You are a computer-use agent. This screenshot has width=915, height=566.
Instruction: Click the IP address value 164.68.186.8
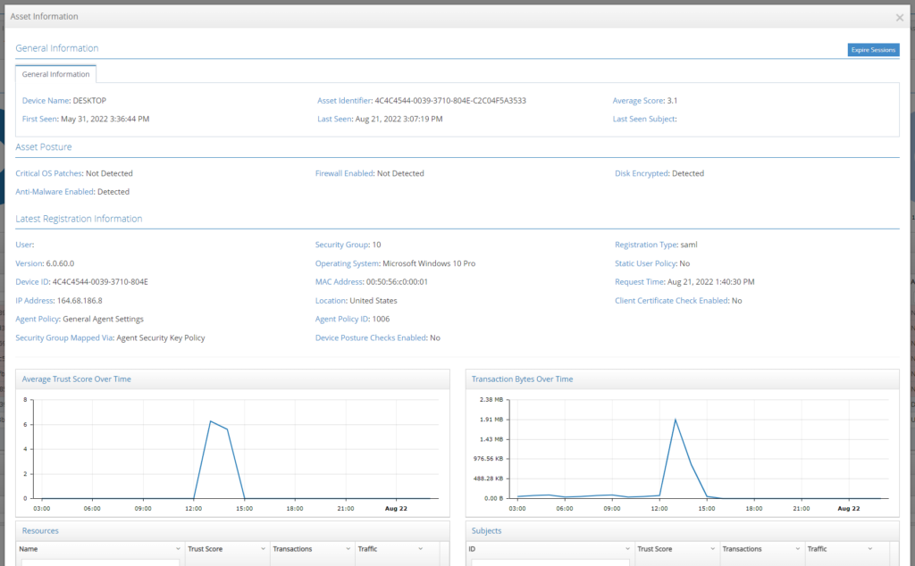coord(80,301)
